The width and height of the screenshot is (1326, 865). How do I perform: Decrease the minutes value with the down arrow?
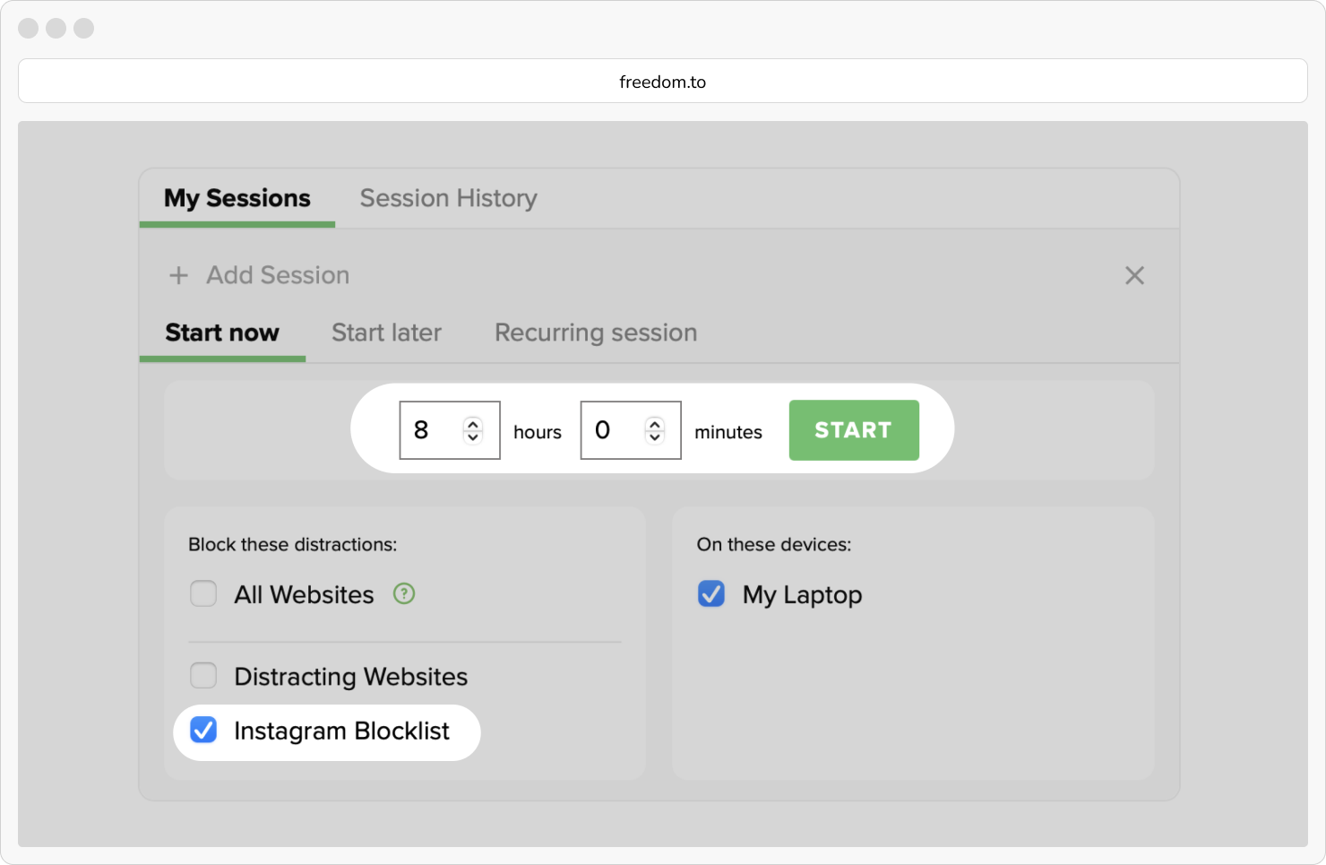[x=655, y=437]
